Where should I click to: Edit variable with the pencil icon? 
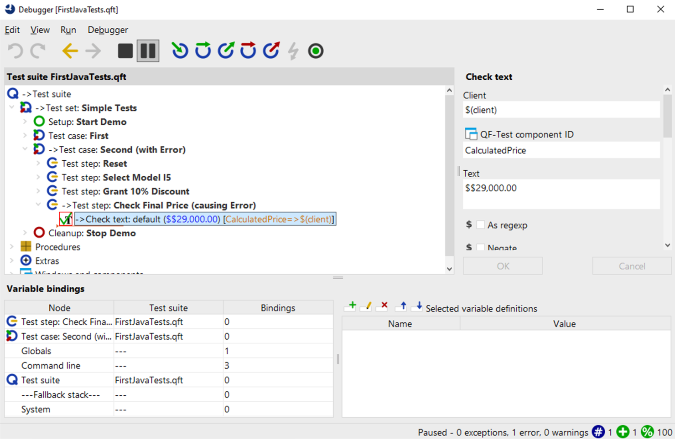tap(366, 306)
